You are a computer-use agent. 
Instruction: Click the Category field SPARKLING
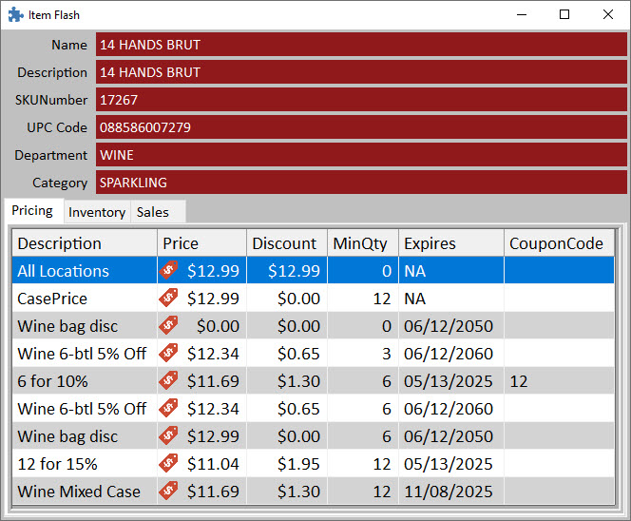pyautogui.click(x=361, y=183)
